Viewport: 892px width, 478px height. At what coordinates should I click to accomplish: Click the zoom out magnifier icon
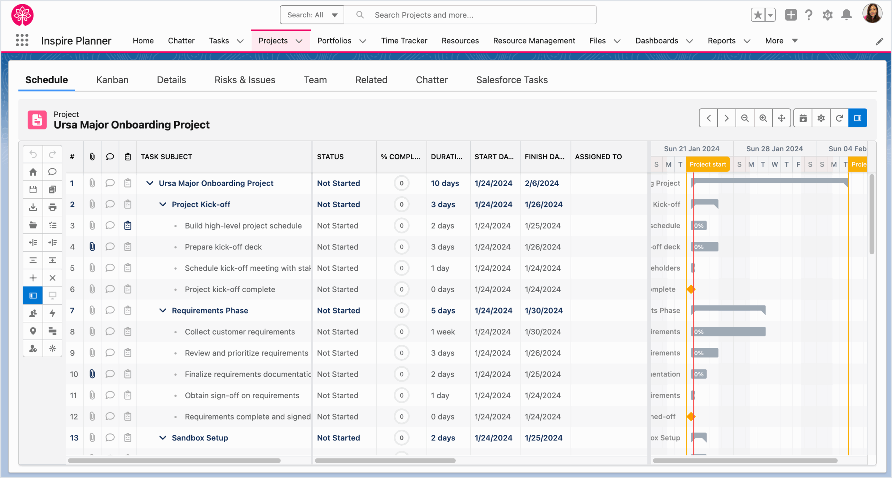[x=745, y=118]
